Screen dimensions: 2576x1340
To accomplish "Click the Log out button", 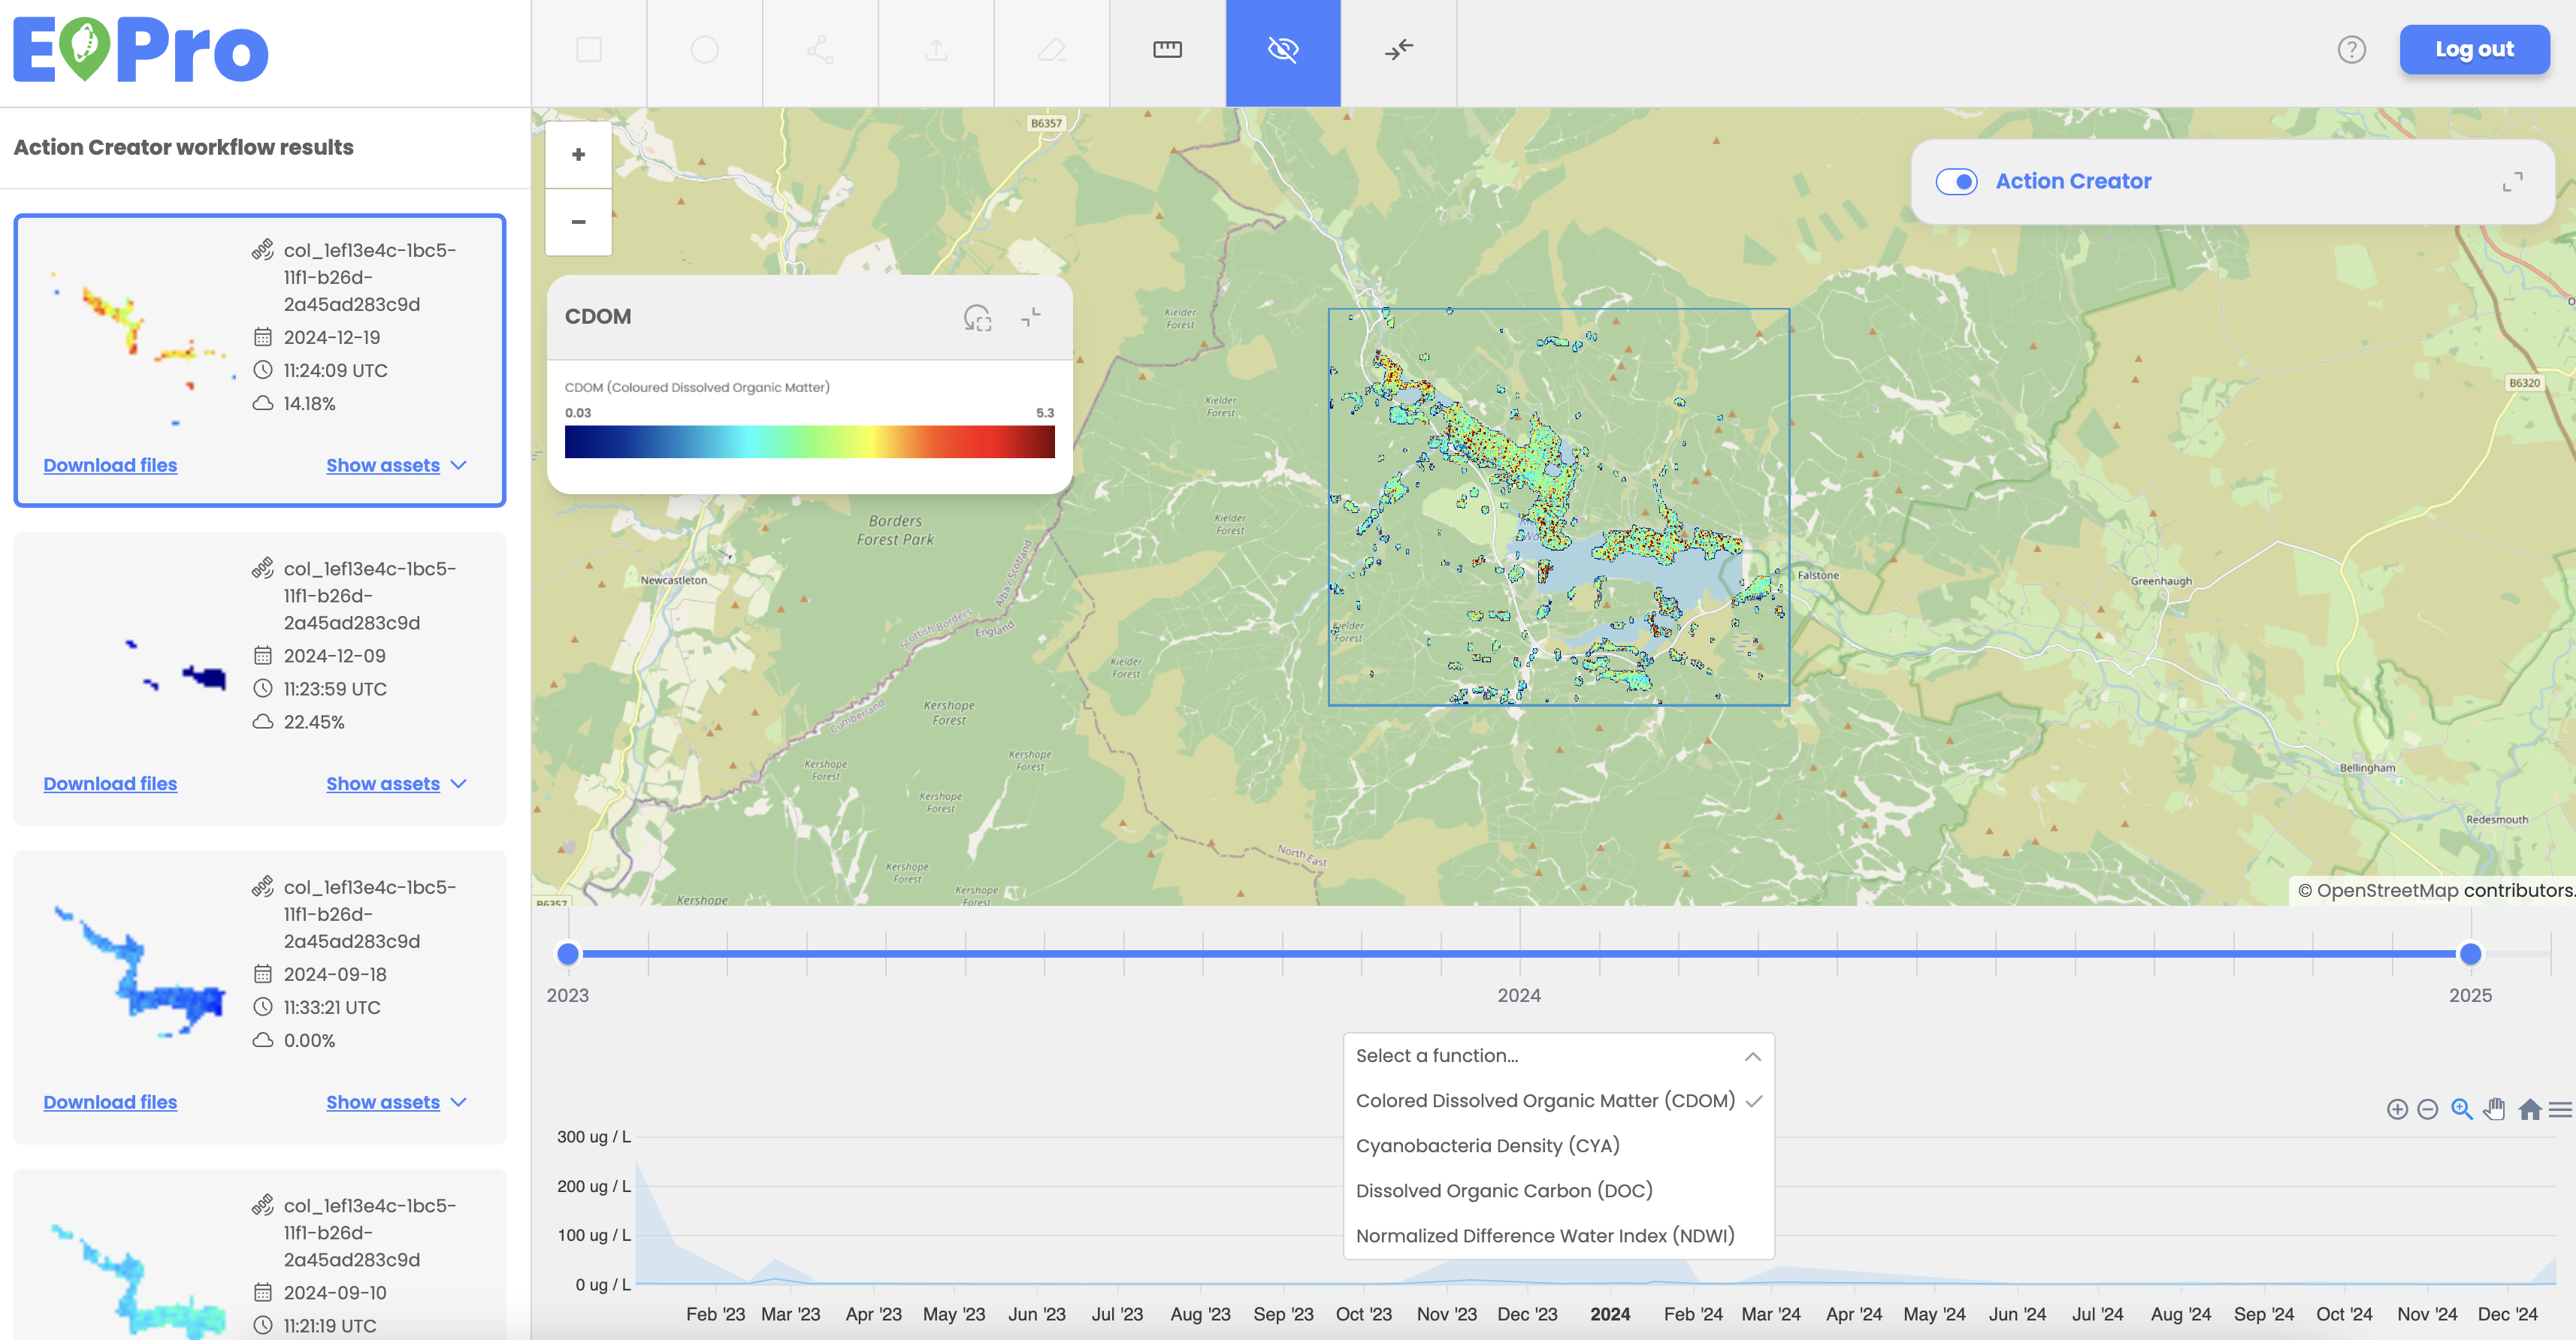I will [2474, 49].
